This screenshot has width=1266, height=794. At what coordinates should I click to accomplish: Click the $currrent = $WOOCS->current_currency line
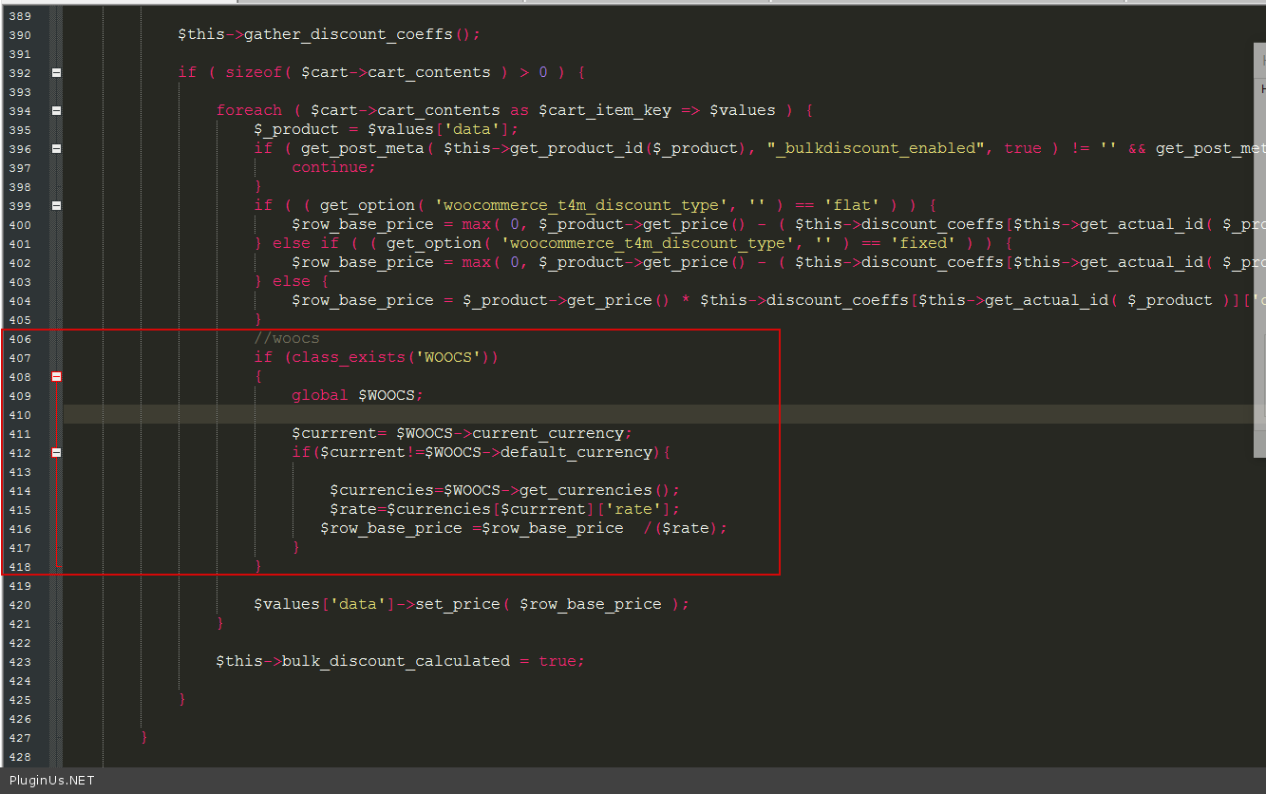(463, 433)
